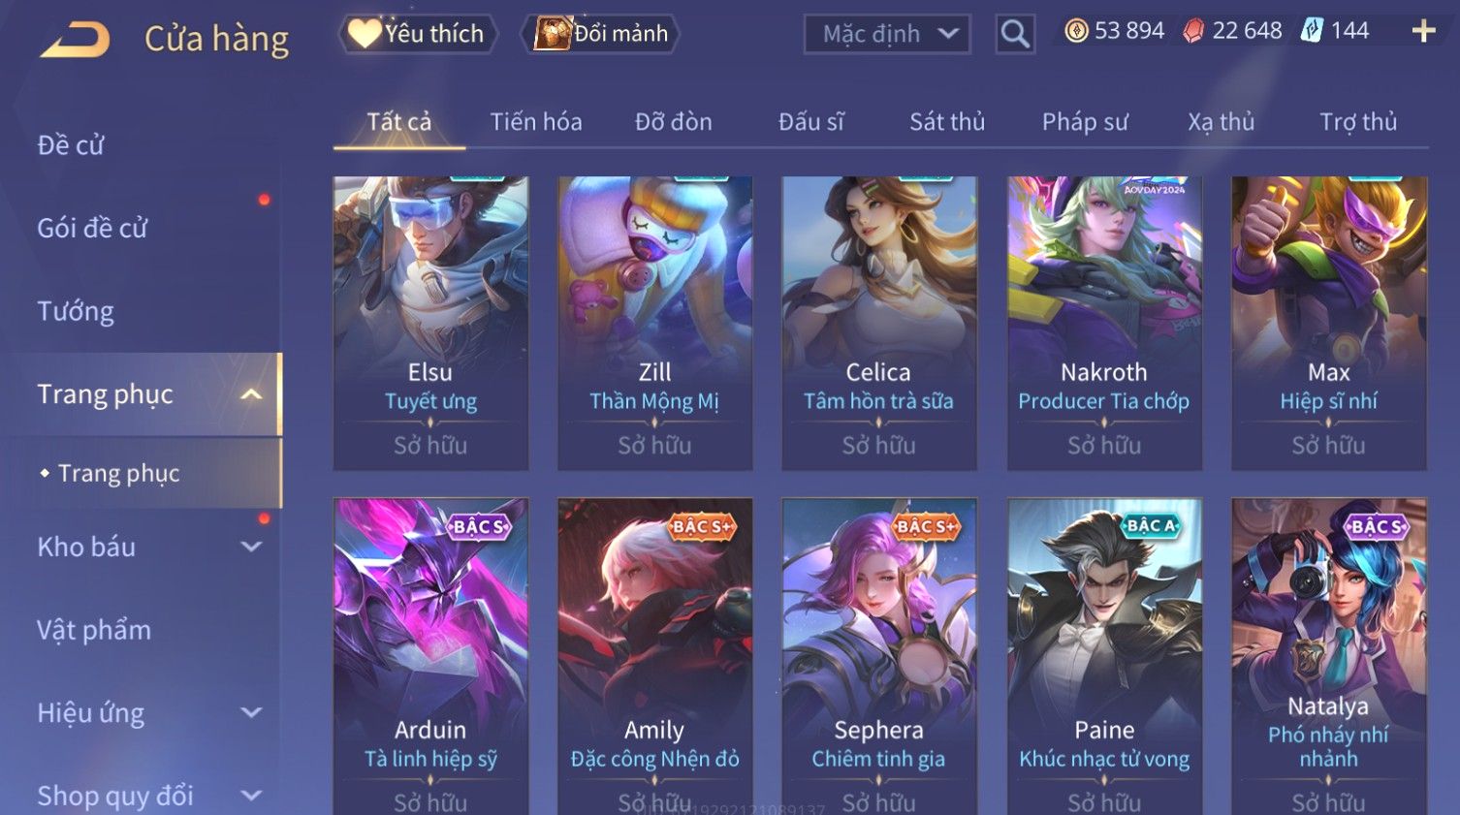Expand the Kho báu sidebar section

(x=251, y=547)
